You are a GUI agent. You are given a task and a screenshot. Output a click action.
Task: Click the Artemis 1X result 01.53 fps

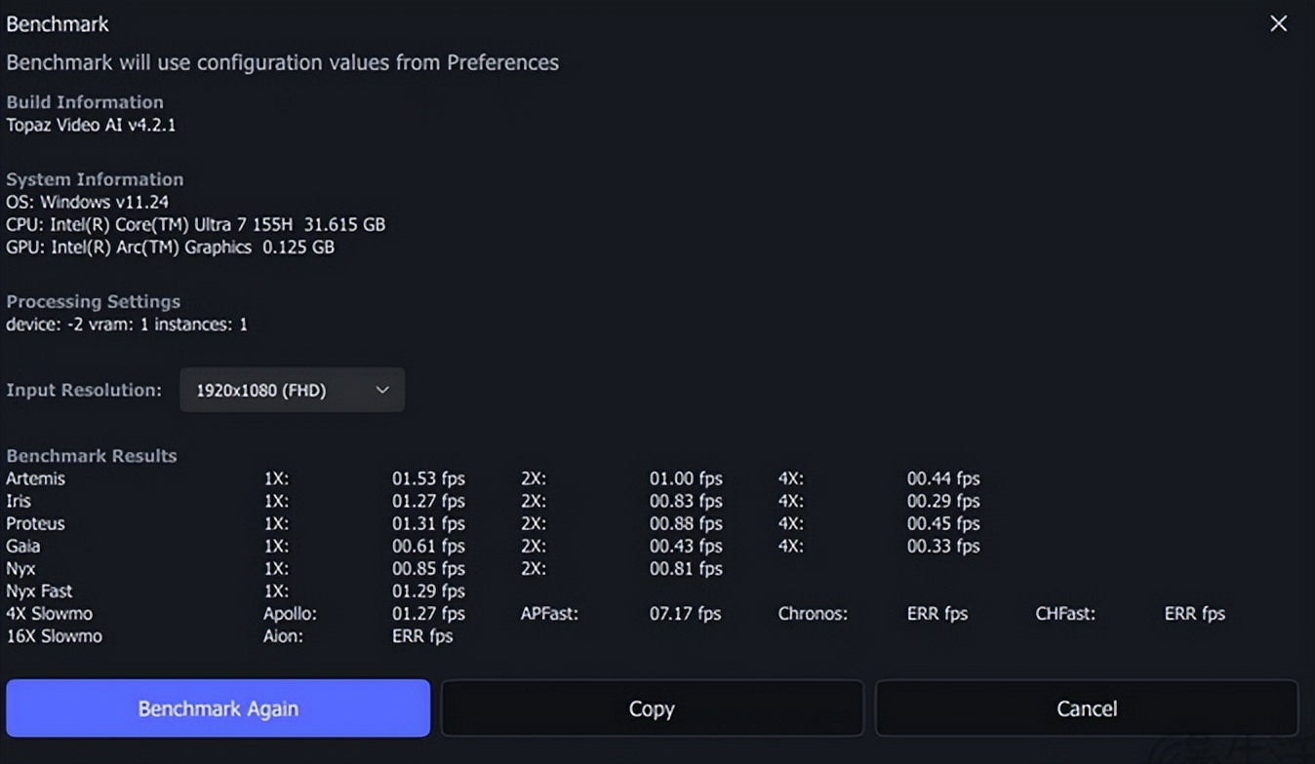(x=428, y=478)
